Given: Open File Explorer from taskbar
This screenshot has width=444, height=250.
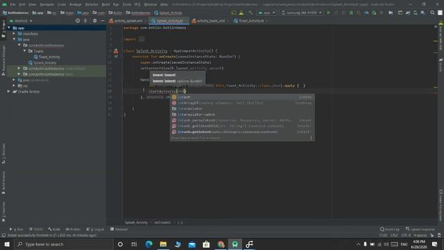Looking at the screenshot, I should coord(163,244).
